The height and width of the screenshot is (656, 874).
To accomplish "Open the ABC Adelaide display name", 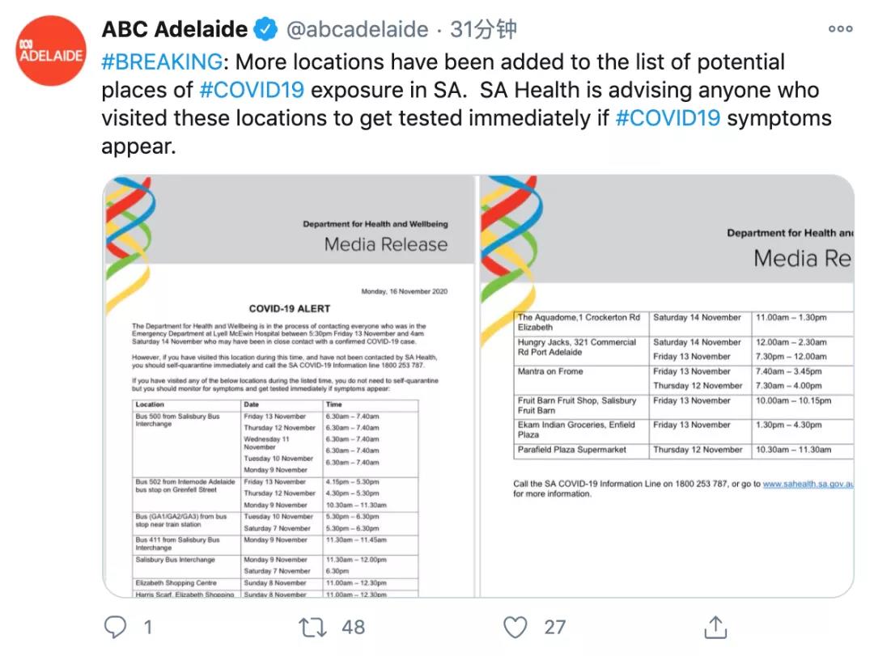I will [175, 30].
